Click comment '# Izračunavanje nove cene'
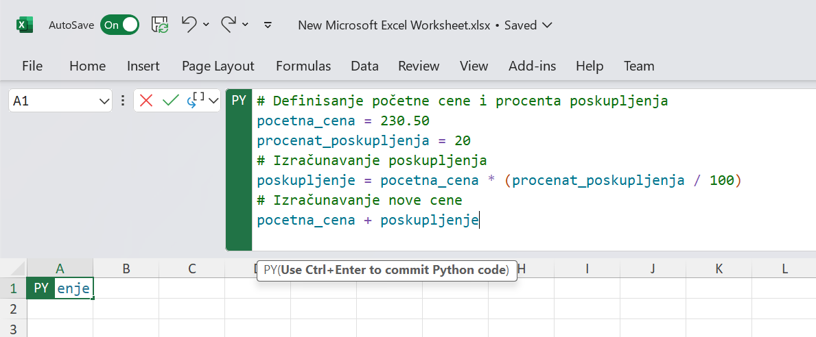 click(360, 201)
